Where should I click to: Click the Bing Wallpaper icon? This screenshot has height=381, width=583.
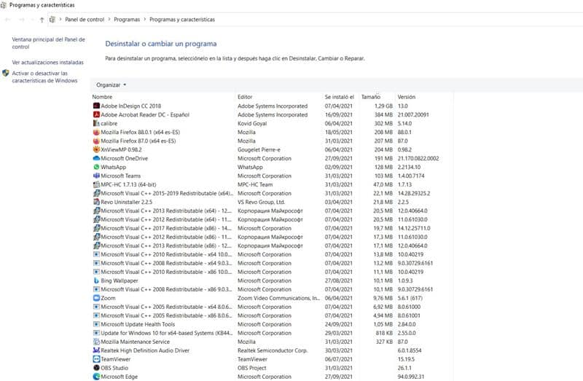(x=96, y=280)
